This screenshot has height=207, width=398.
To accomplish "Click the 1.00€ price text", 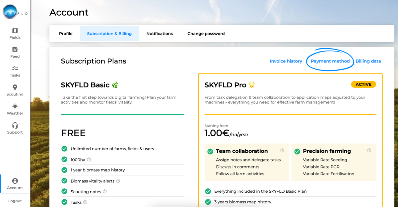I will (x=217, y=133).
